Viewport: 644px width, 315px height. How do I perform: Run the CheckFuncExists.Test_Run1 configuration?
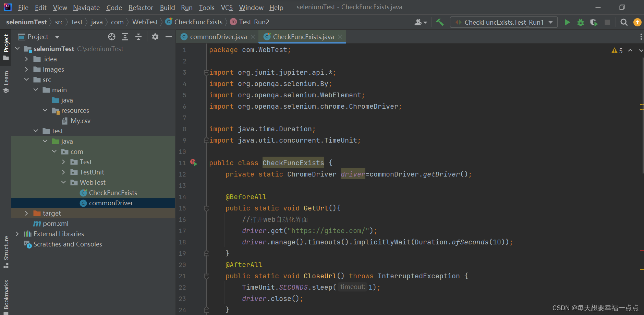click(x=567, y=22)
